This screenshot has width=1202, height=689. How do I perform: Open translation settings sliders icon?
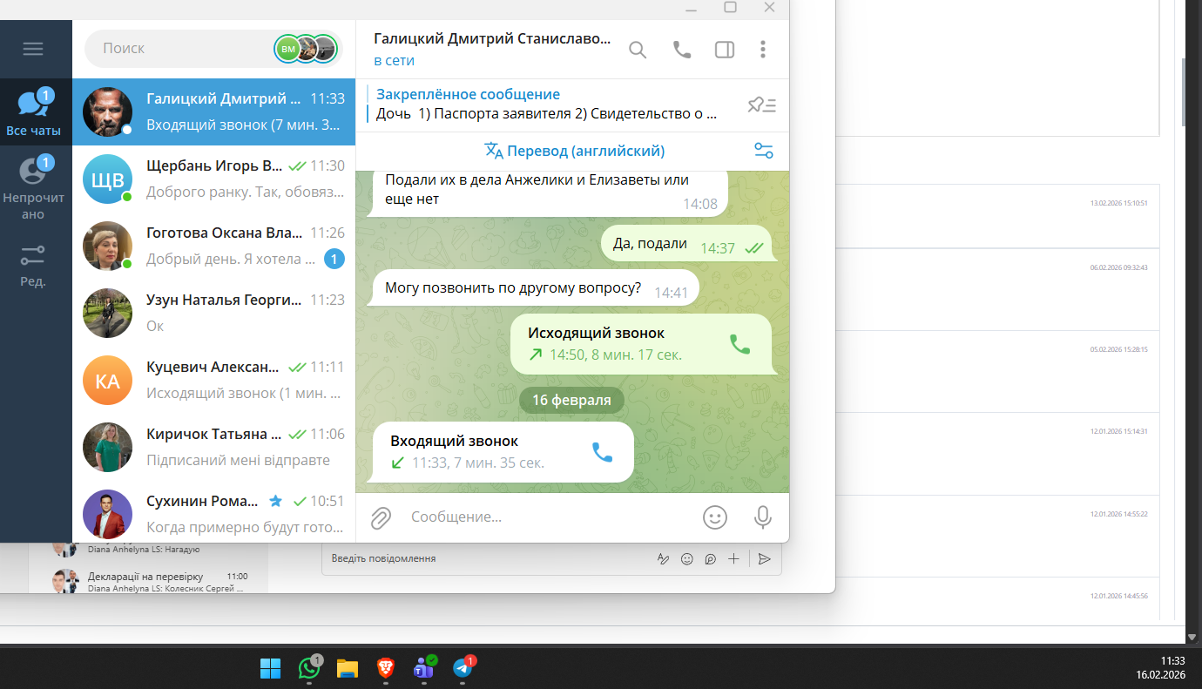coord(764,151)
